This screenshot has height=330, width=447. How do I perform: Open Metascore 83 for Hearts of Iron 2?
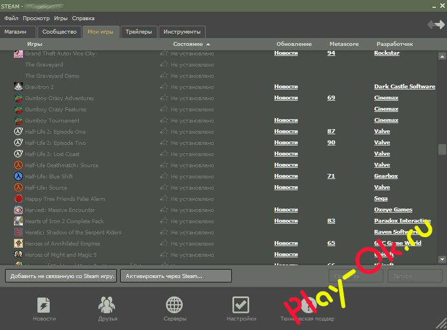coord(331,221)
